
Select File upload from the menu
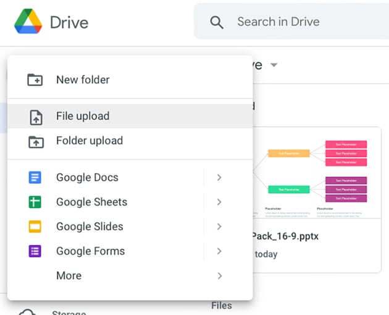[x=83, y=116]
